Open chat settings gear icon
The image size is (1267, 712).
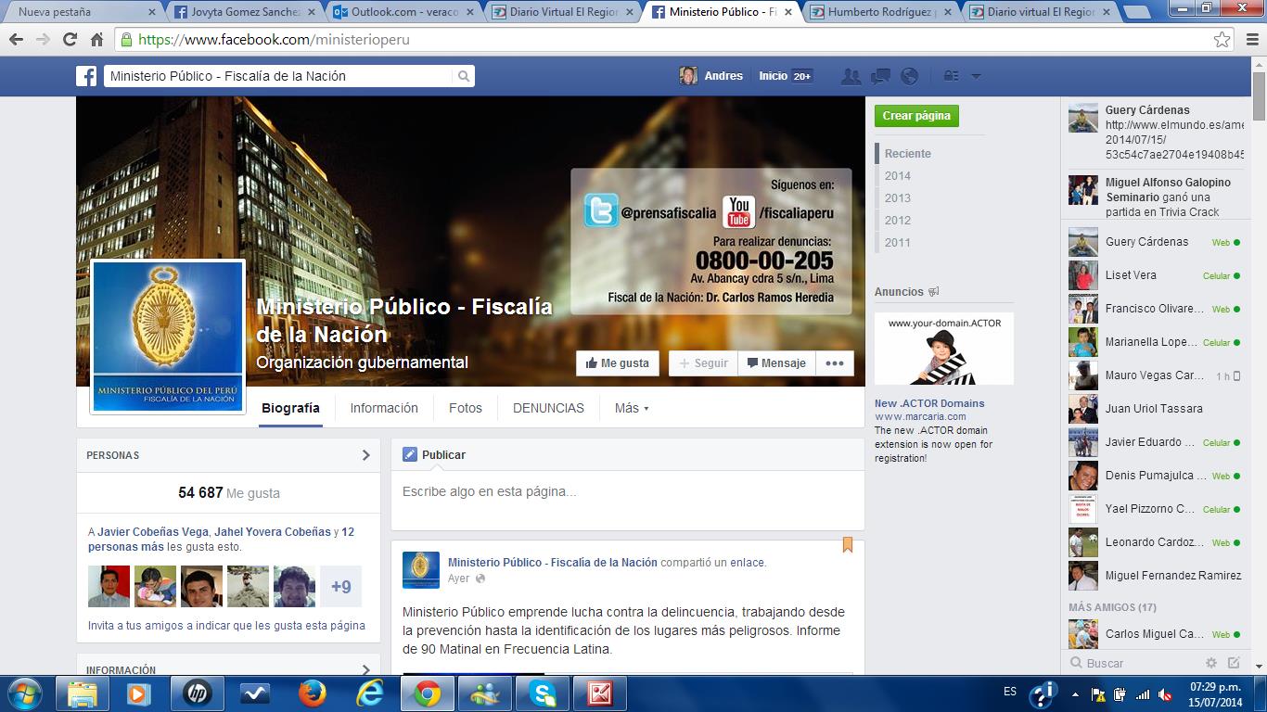coord(1210,663)
